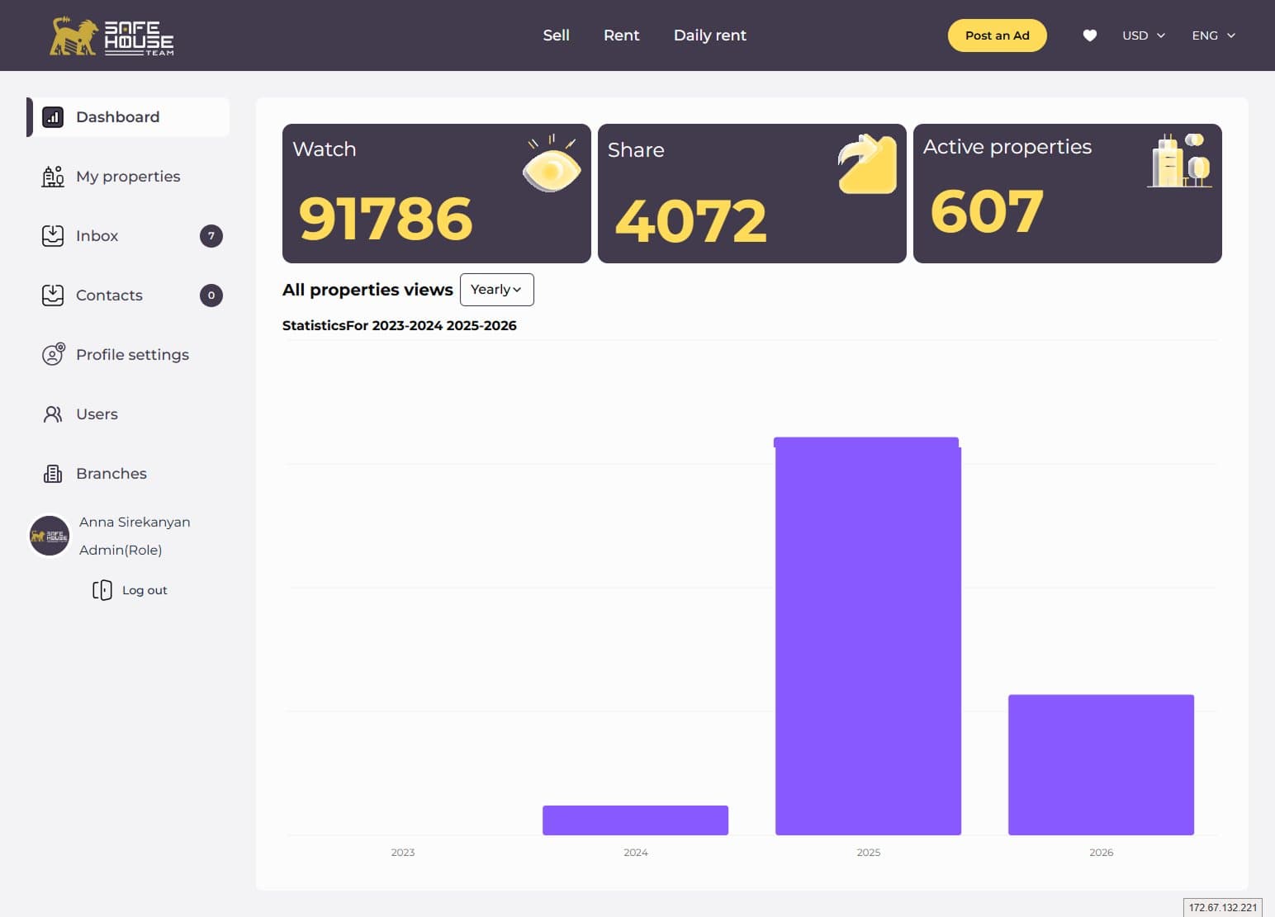The width and height of the screenshot is (1275, 917).
Task: Click the share arrow icon on Share card
Action: point(867,163)
